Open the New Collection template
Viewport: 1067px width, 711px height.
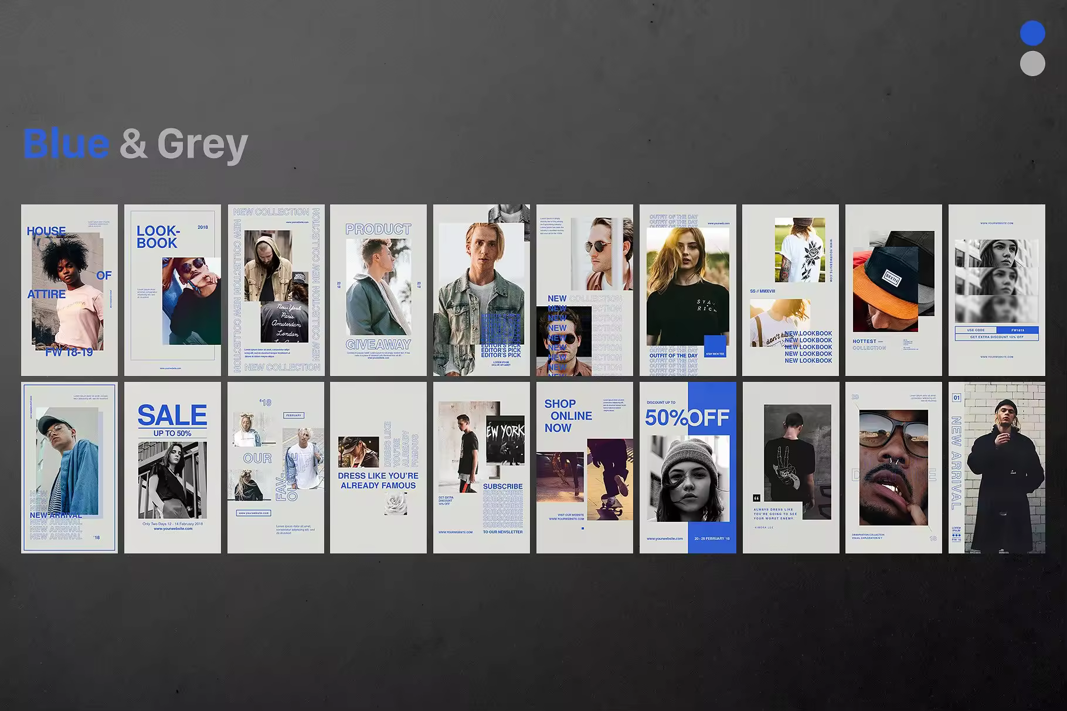coord(276,290)
